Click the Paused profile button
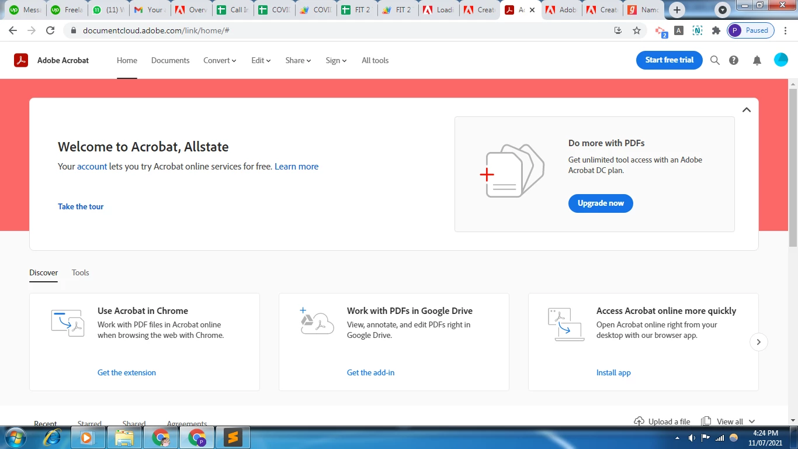 [x=751, y=30]
